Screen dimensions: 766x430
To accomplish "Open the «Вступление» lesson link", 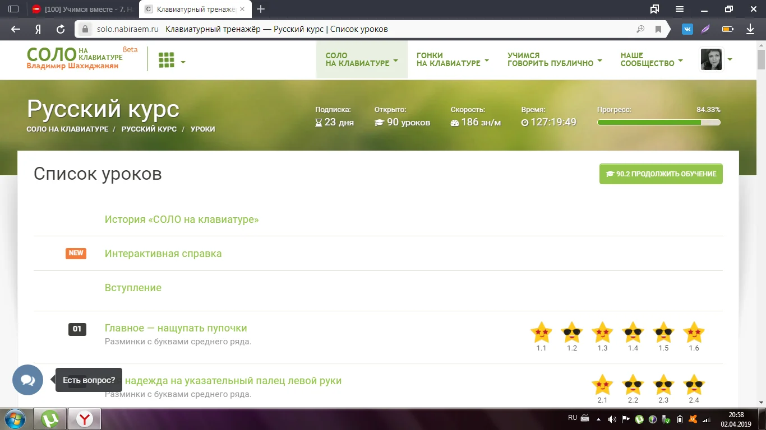I will (x=133, y=288).
